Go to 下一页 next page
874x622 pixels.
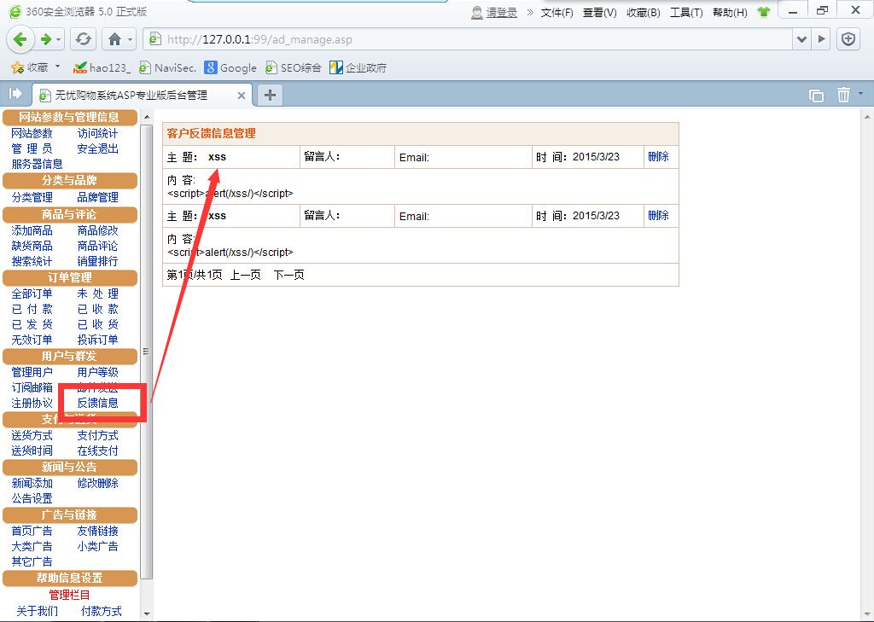click(x=288, y=275)
